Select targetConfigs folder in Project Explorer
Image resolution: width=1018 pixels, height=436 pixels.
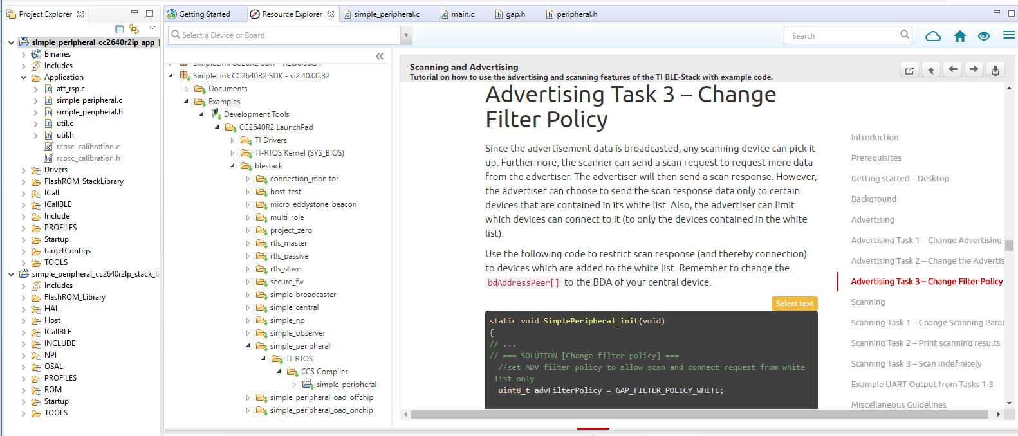tap(67, 251)
